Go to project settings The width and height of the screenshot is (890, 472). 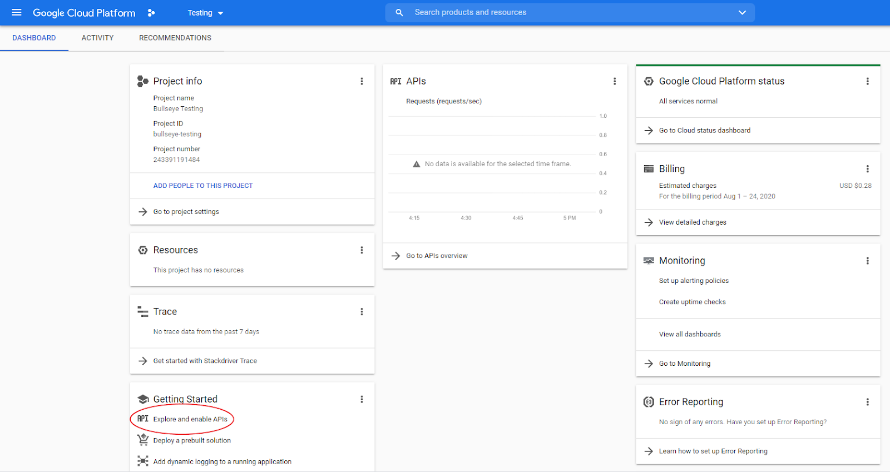(186, 212)
